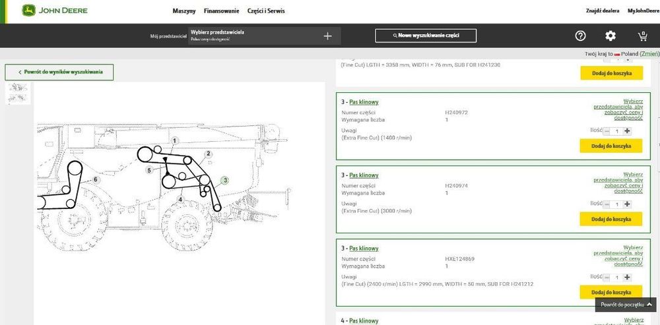The width and height of the screenshot is (660, 325).
Task: Select diagram callout number 6
Action: point(96,180)
